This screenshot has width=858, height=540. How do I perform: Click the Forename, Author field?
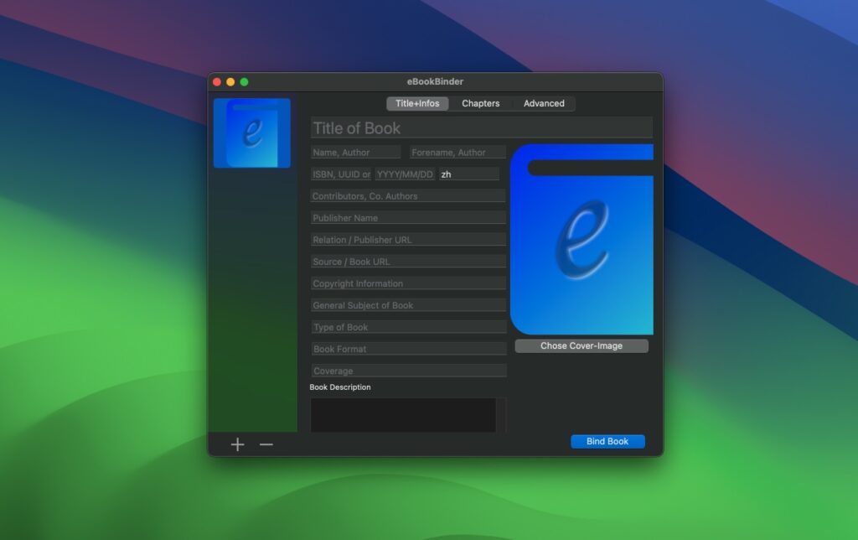[x=457, y=152]
